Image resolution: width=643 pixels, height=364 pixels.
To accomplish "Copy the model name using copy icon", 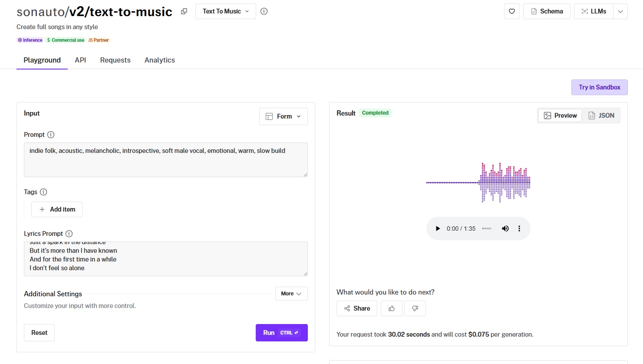I will click(184, 12).
